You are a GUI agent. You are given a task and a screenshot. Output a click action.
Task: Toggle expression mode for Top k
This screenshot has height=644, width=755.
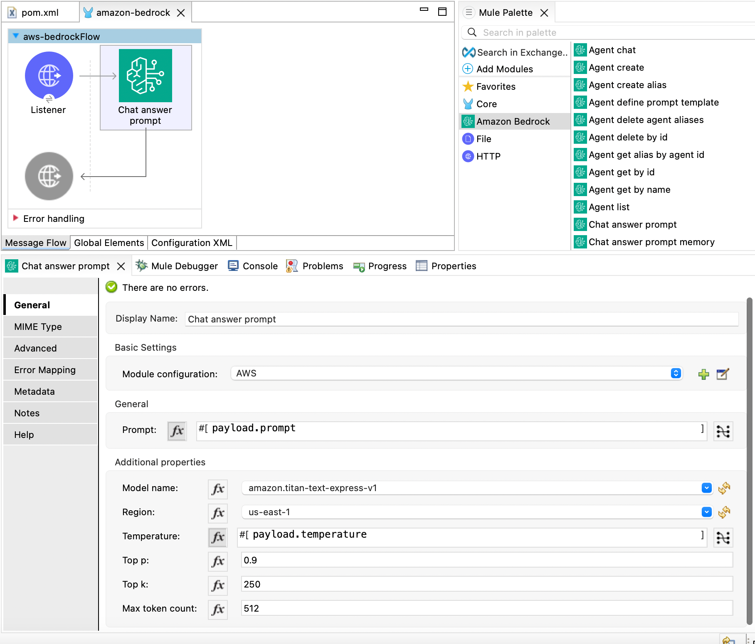click(218, 585)
